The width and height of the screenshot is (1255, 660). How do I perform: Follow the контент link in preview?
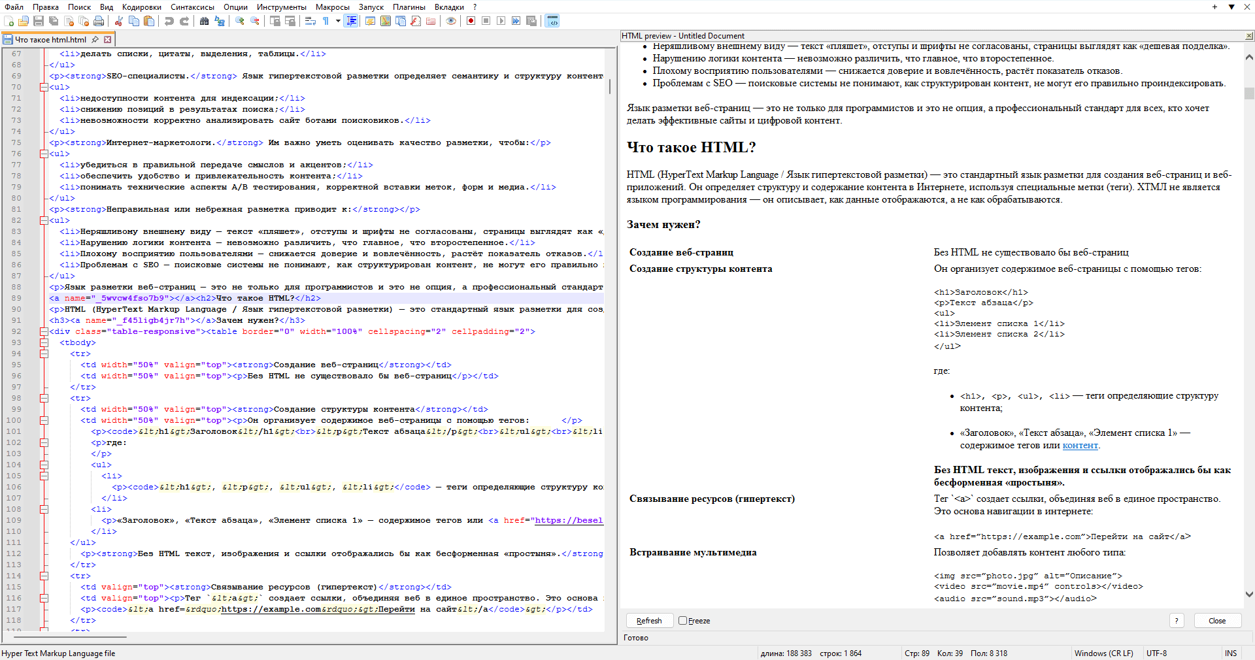[x=1080, y=446]
